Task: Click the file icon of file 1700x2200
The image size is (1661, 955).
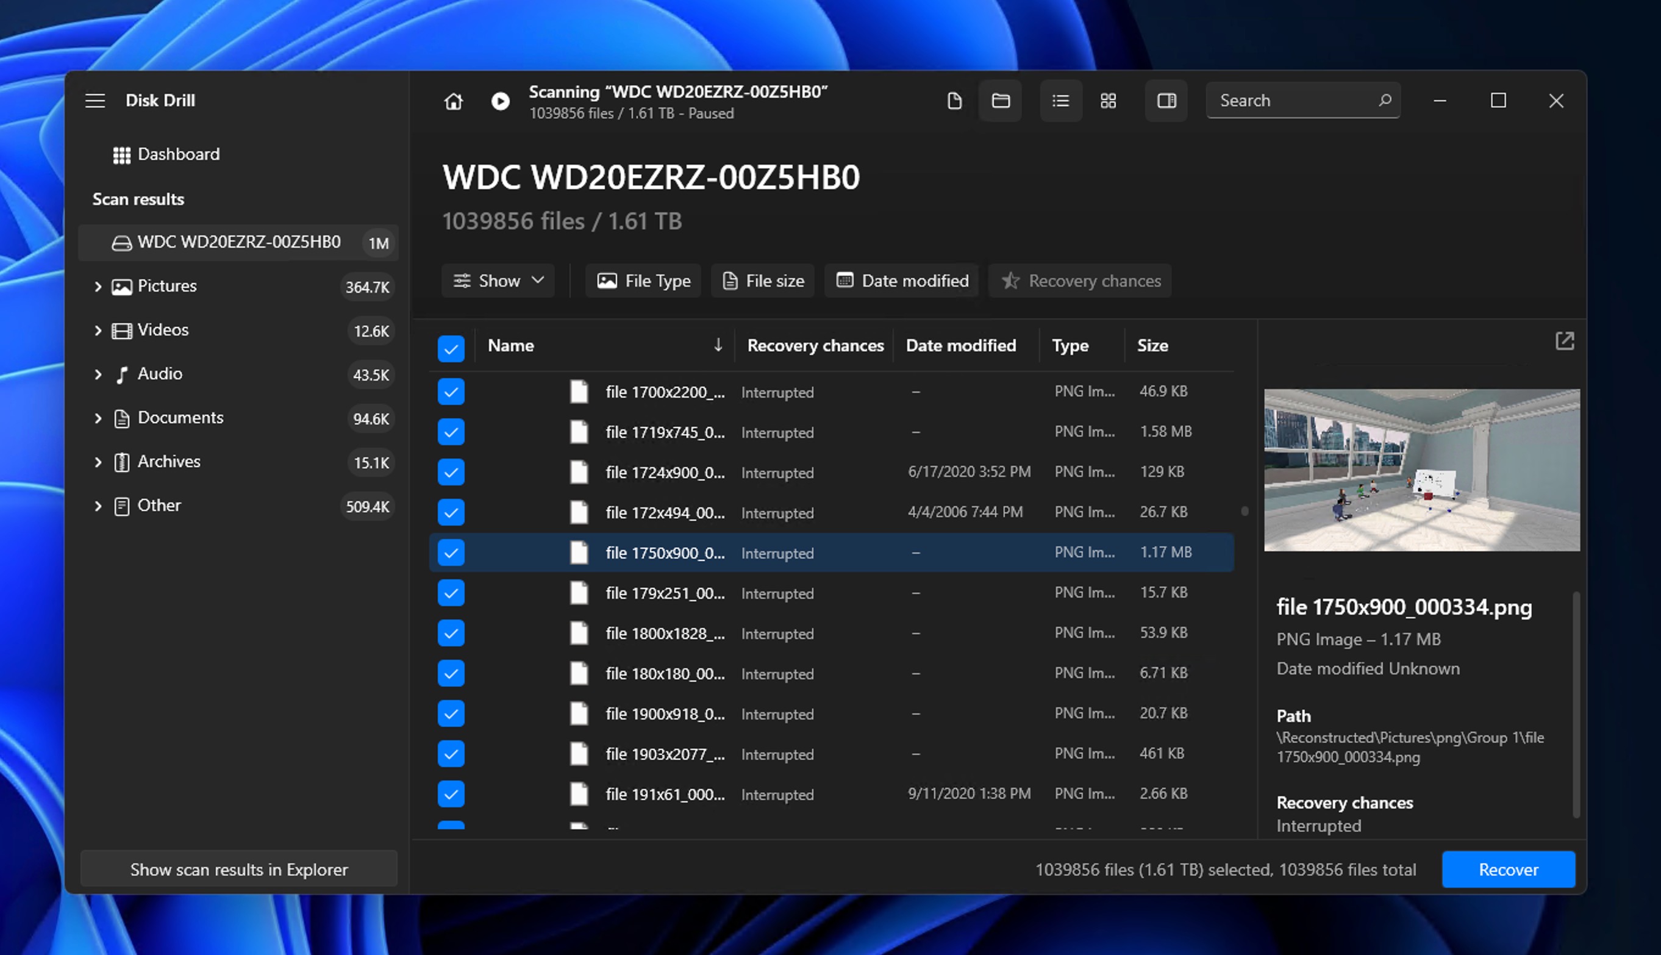Action: 579,392
